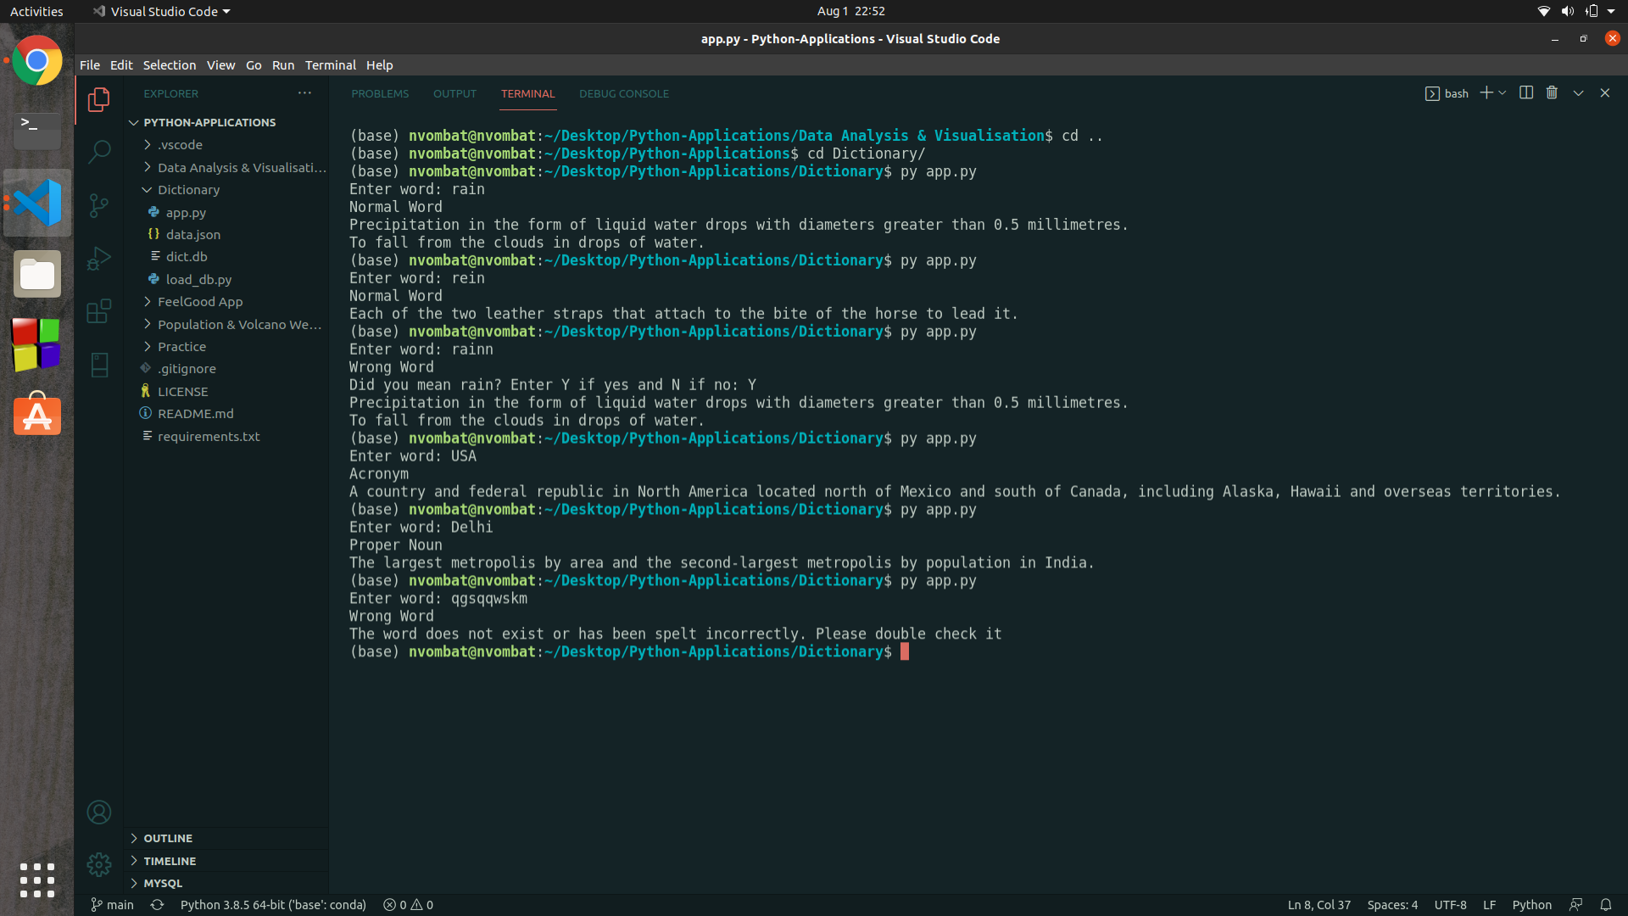This screenshot has height=916, width=1628.
Task: Select the TERMINAL tab
Action: click(527, 93)
